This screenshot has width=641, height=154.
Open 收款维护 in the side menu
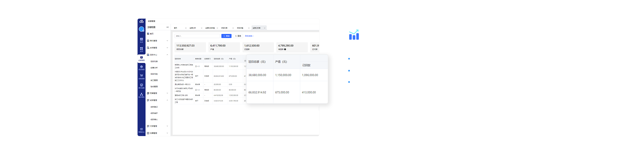coord(154,113)
